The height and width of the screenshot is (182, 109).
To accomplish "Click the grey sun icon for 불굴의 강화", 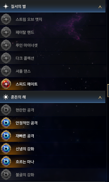I will (x=6, y=174).
